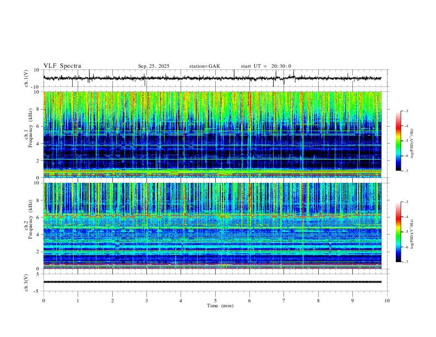Click time axis tick label "5"

[x=215, y=301]
